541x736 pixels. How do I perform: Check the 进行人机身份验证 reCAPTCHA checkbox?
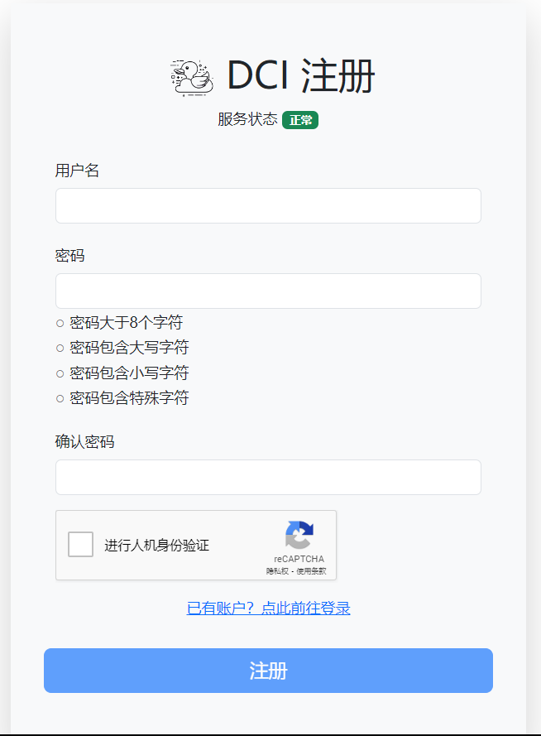80,545
